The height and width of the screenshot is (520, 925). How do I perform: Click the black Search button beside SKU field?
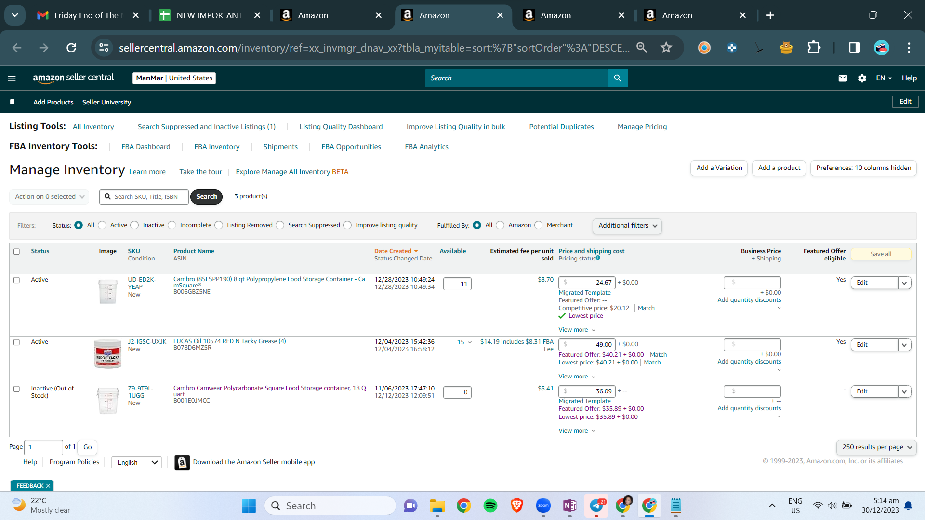pyautogui.click(x=207, y=197)
